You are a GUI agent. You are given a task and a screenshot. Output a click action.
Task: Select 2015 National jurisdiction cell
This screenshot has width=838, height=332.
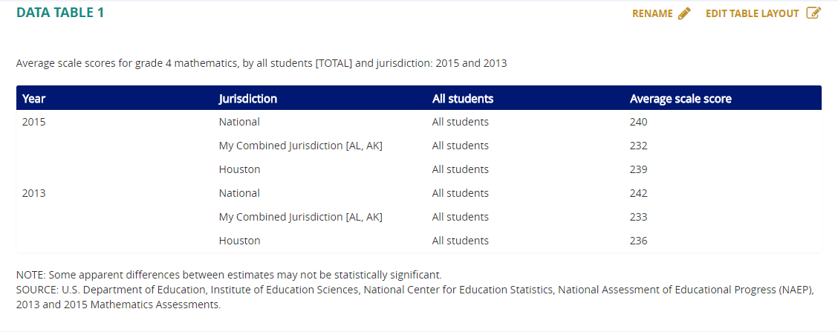(x=239, y=122)
